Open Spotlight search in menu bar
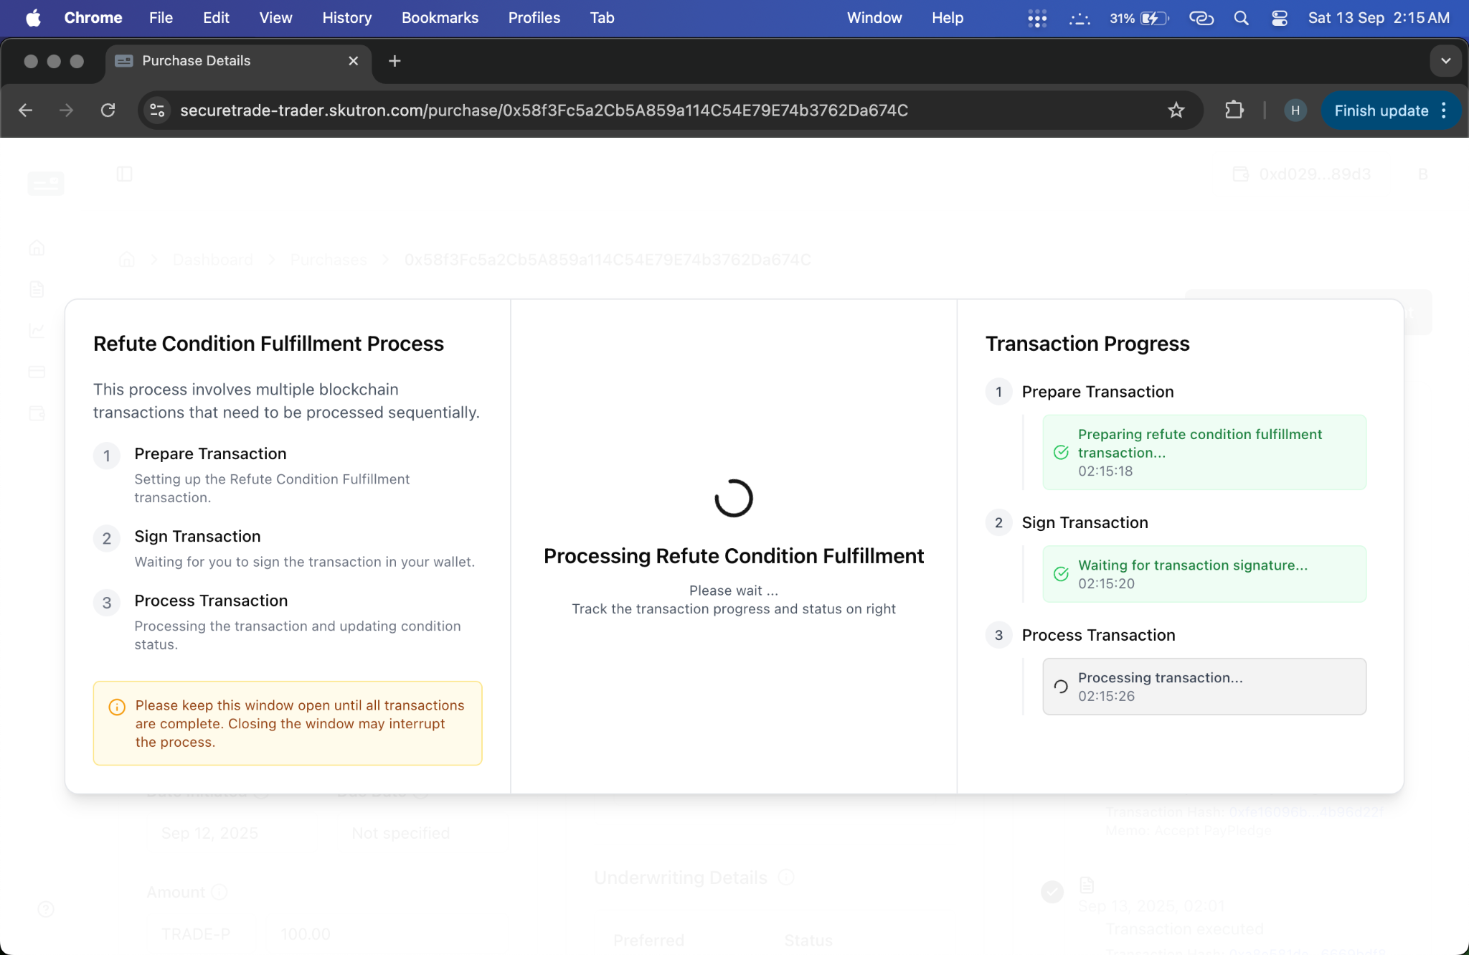Screen dimensions: 1469x955 [x=1241, y=18]
